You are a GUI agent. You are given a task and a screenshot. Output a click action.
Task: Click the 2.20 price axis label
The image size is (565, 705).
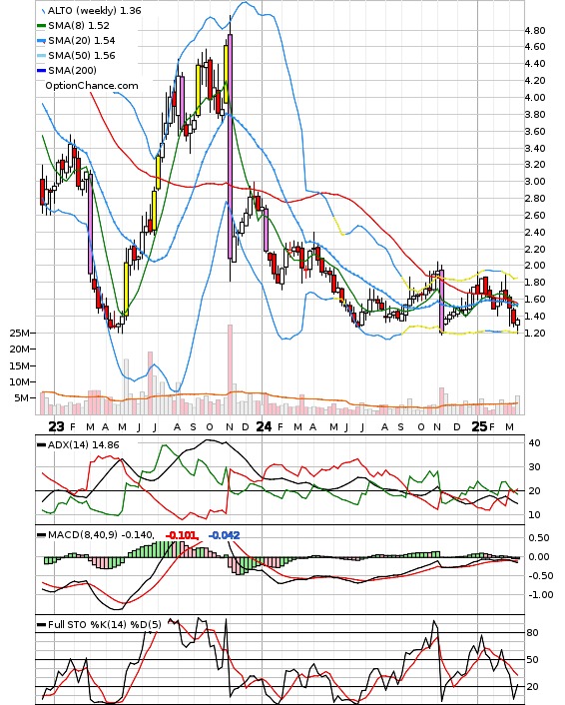click(535, 249)
